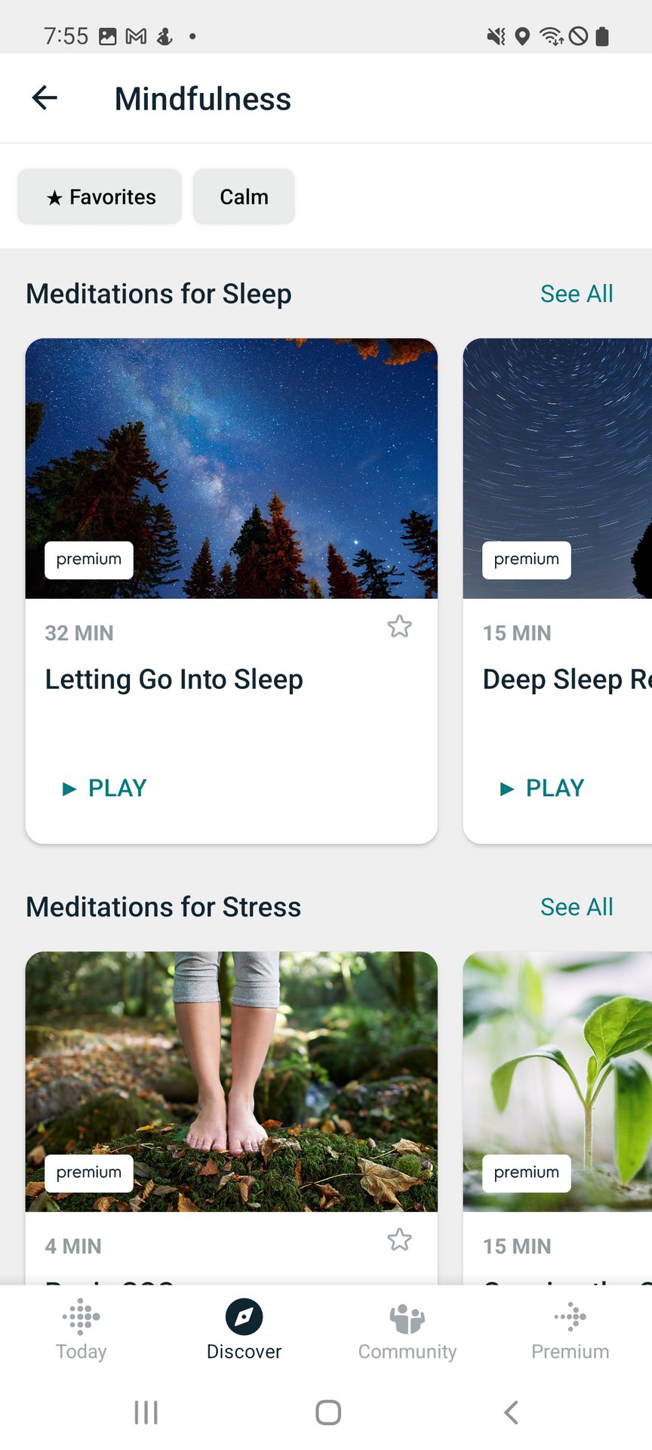Select the Discover compass icon
Screen dimensions: 652x1450
244,1317
